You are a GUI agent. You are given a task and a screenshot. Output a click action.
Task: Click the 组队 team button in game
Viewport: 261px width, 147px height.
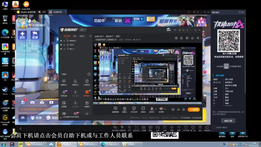click(23, 35)
